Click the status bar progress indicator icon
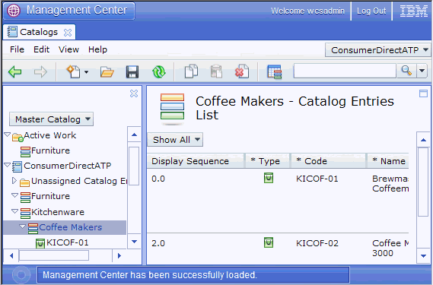 pyautogui.click(x=21, y=275)
